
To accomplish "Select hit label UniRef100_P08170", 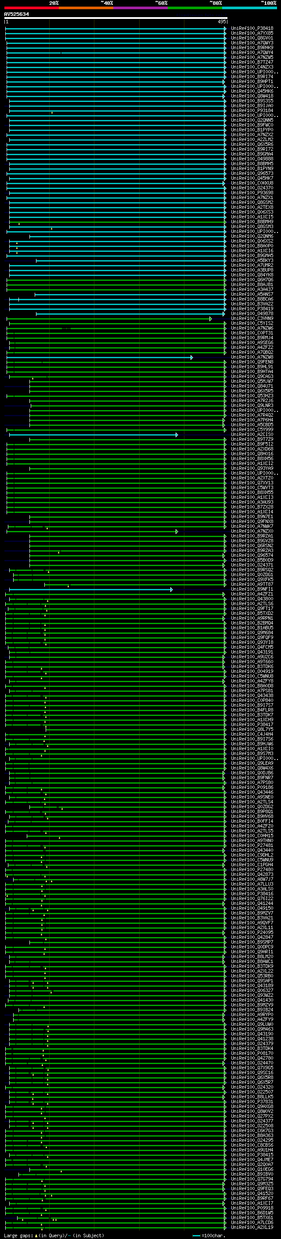I will 252,1053.
